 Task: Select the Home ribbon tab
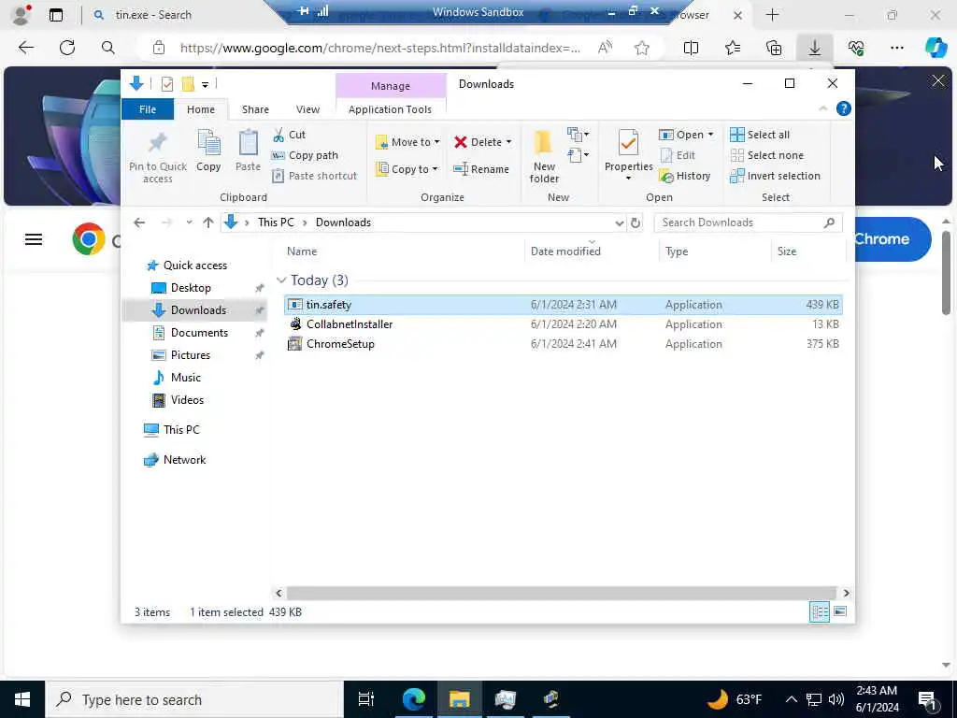[201, 109]
